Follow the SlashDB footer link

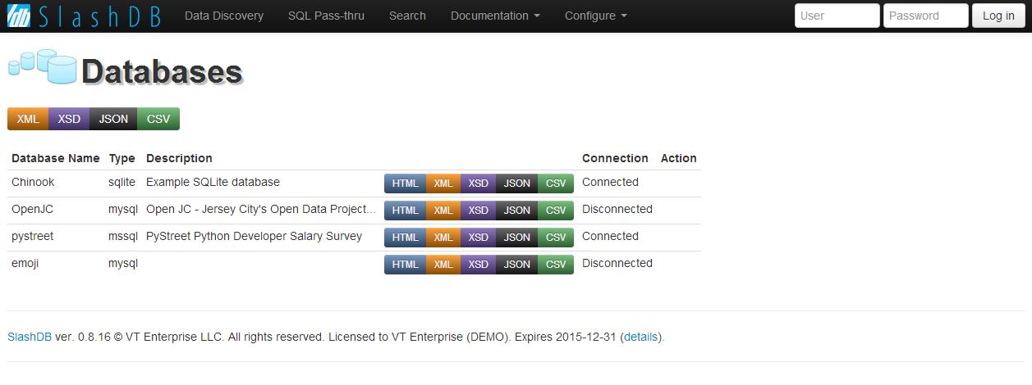30,337
